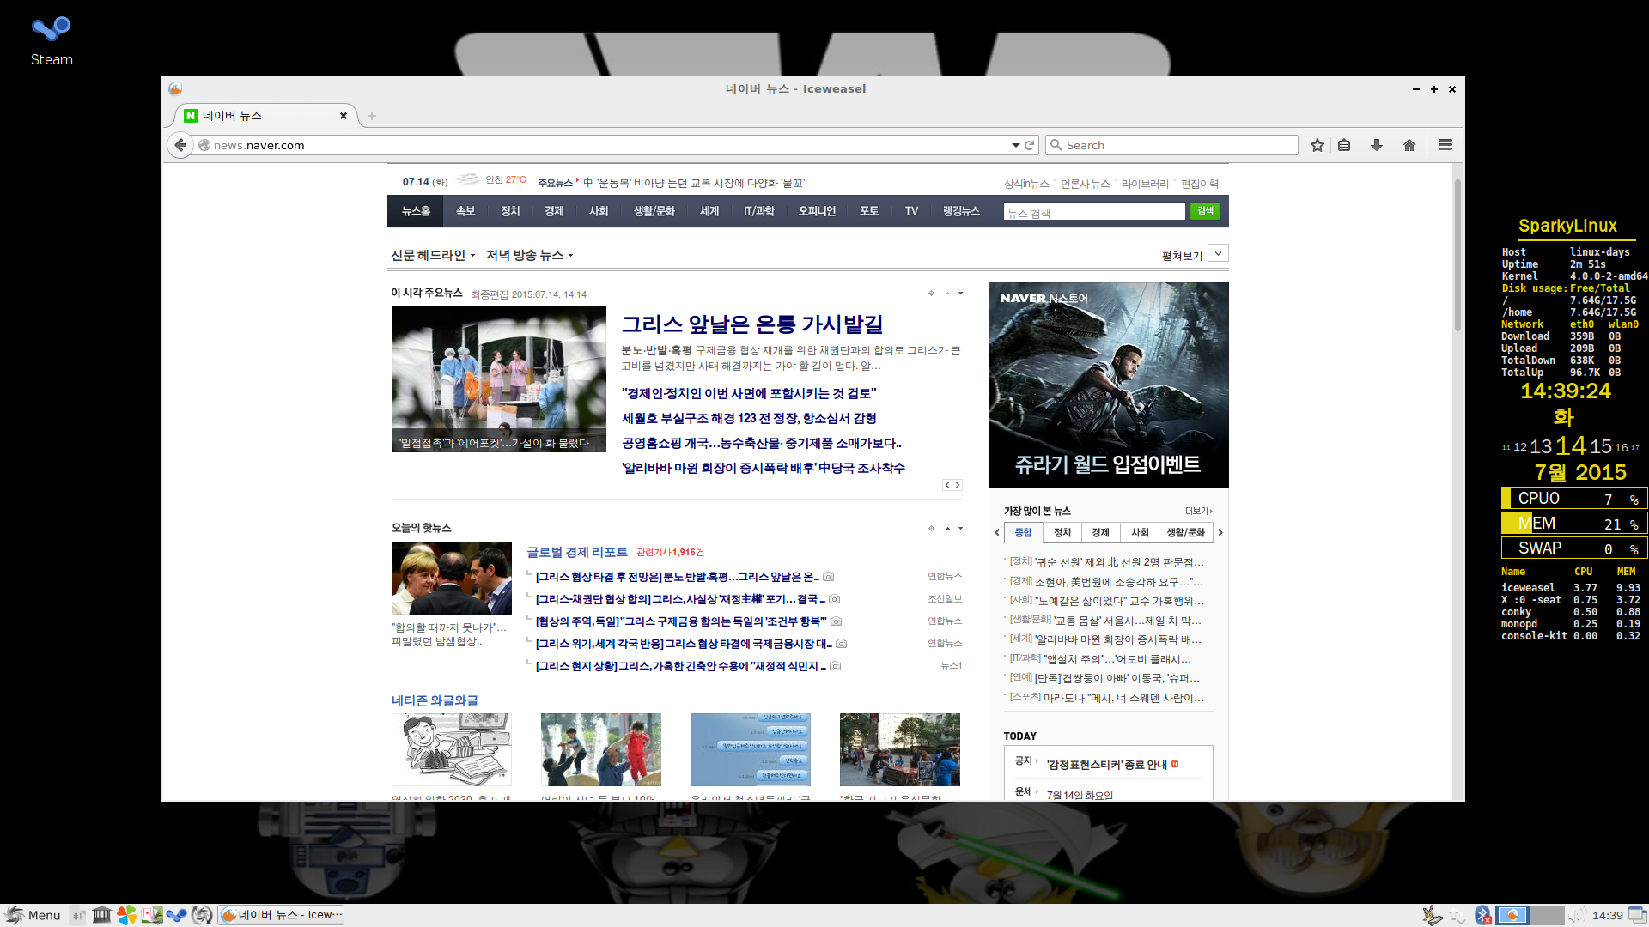Image resolution: width=1649 pixels, height=927 pixels.
Task: Click the green 검색 search button
Action: click(x=1205, y=211)
